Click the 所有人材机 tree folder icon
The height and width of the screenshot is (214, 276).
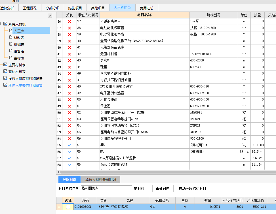tap(5, 24)
